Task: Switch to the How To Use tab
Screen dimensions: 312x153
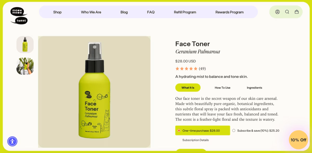Action: coord(223,88)
